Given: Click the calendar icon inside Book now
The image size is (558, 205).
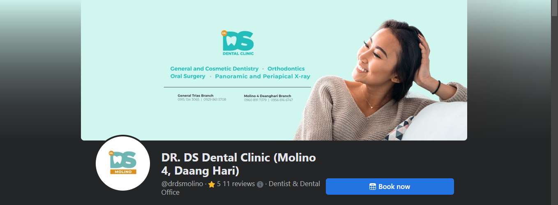Looking at the screenshot, I should pyautogui.click(x=373, y=187).
